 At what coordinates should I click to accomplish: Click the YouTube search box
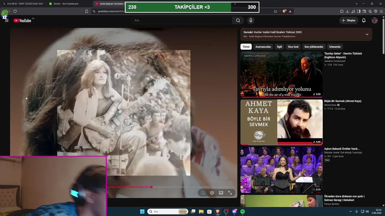181,20
